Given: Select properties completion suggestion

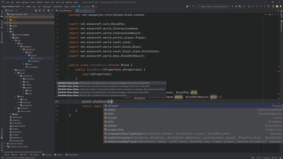Looking at the screenshot, I should coord(193,129).
